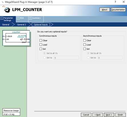127x117 pixels.
Task: Select asynchronous 'Set to all 1's' radio
Action: point(88,53)
